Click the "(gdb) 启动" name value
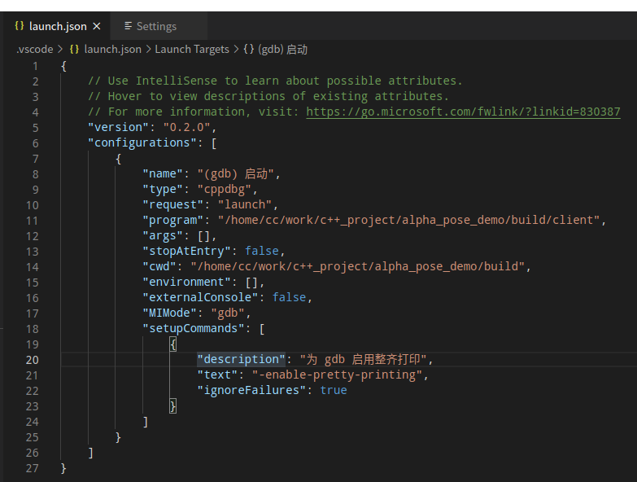This screenshot has width=637, height=482. click(x=236, y=173)
